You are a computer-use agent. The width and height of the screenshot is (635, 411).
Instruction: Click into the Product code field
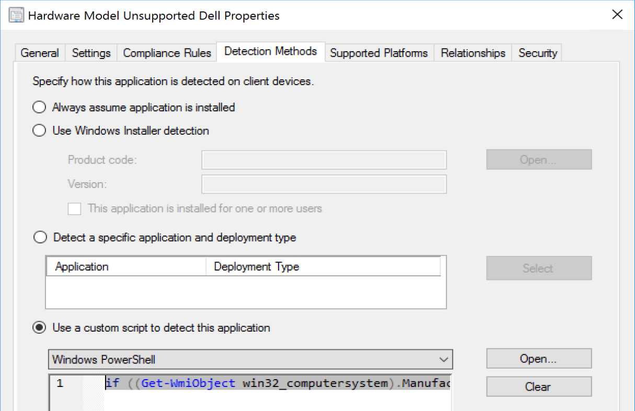coord(324,160)
